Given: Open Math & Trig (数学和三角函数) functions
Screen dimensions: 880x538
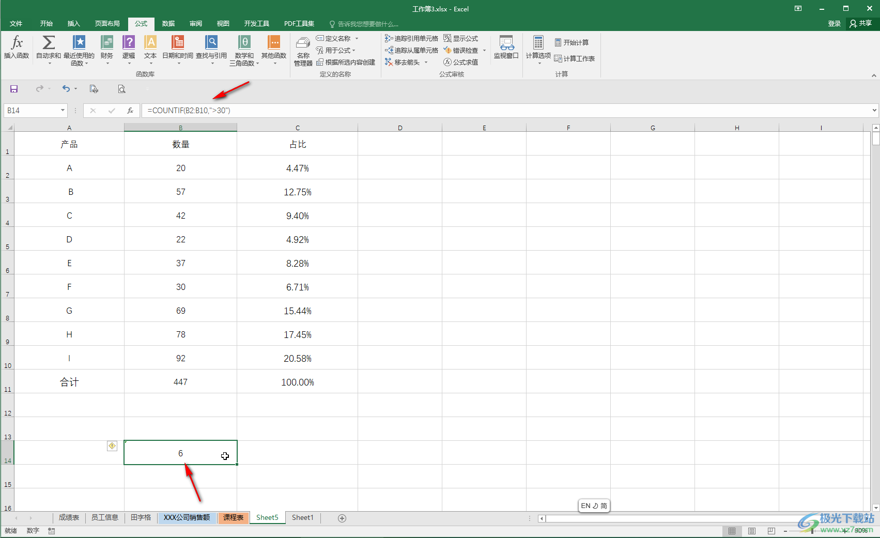Looking at the screenshot, I should point(244,50).
